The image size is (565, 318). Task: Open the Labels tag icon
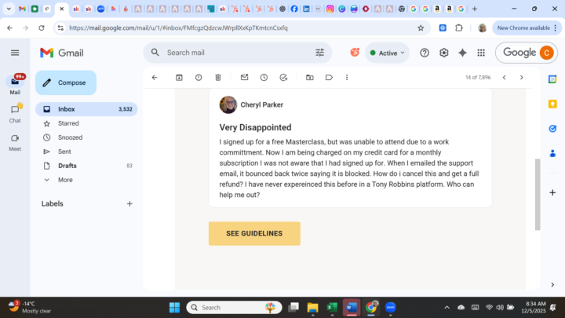click(329, 78)
